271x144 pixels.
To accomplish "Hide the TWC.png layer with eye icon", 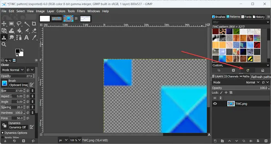I will [215, 104].
